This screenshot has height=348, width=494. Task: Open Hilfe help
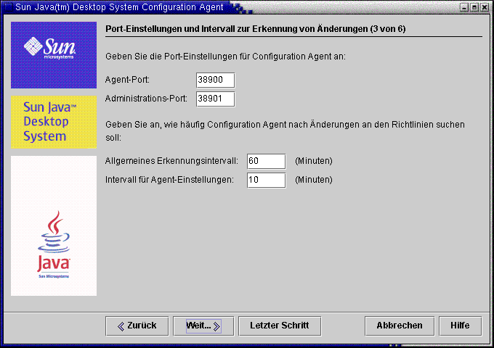click(x=460, y=326)
